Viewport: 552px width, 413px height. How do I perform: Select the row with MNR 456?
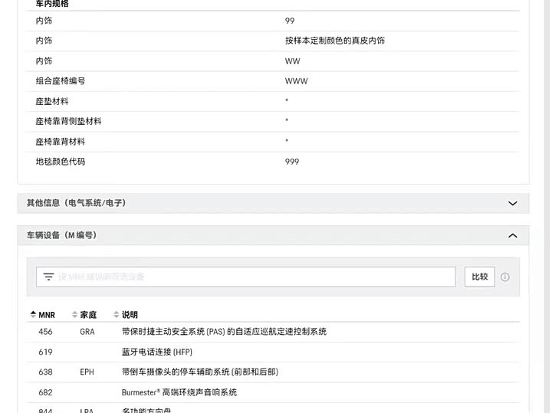pos(45,332)
